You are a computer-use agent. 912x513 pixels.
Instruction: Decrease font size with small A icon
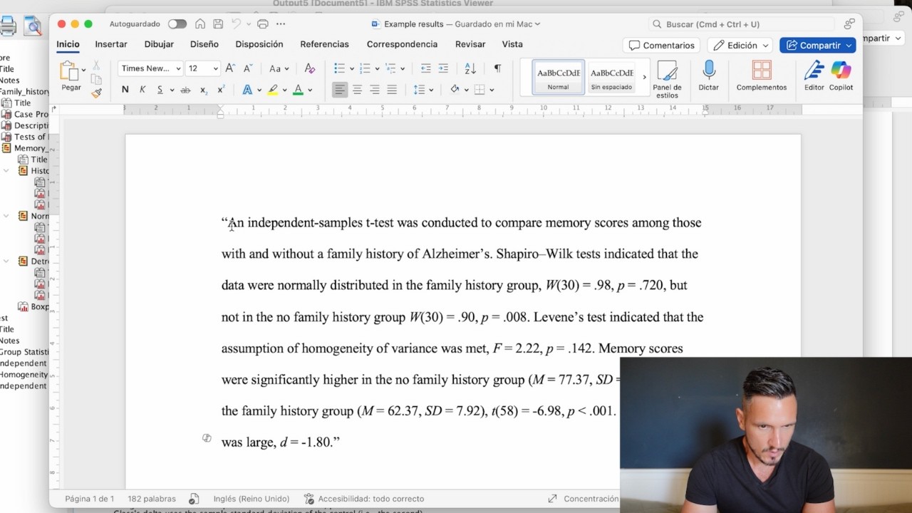pos(248,68)
